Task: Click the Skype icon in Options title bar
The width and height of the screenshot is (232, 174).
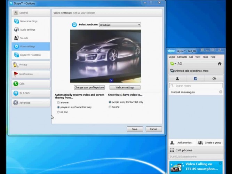Action: (x=11, y=3)
